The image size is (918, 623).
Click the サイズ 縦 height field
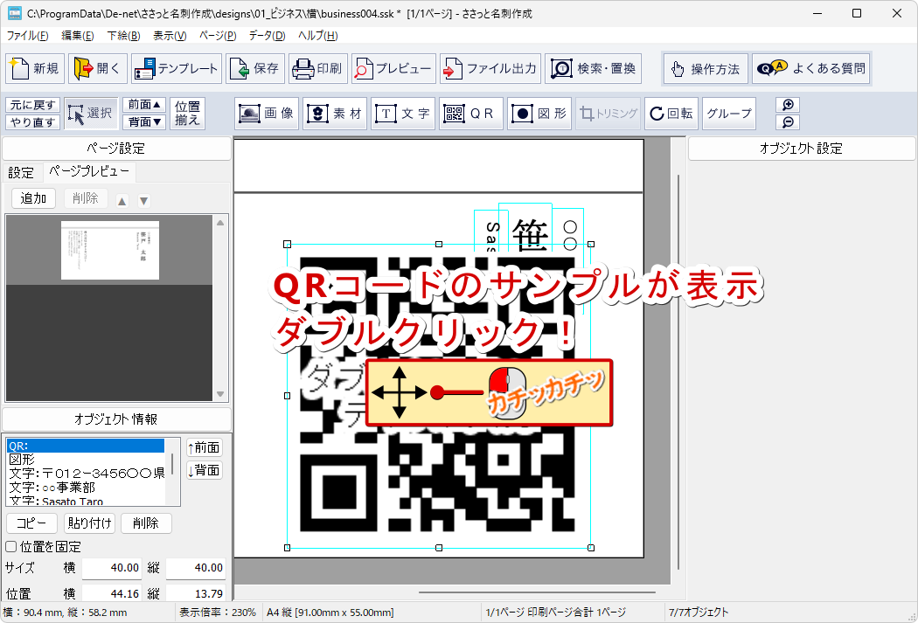[196, 567]
